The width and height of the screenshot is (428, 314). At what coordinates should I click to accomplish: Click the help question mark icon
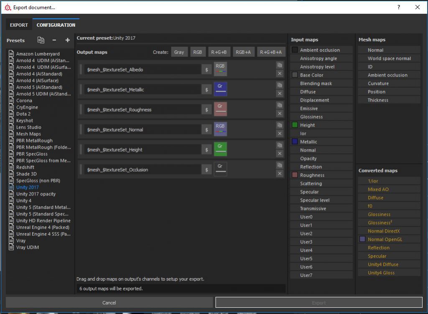(x=399, y=7)
